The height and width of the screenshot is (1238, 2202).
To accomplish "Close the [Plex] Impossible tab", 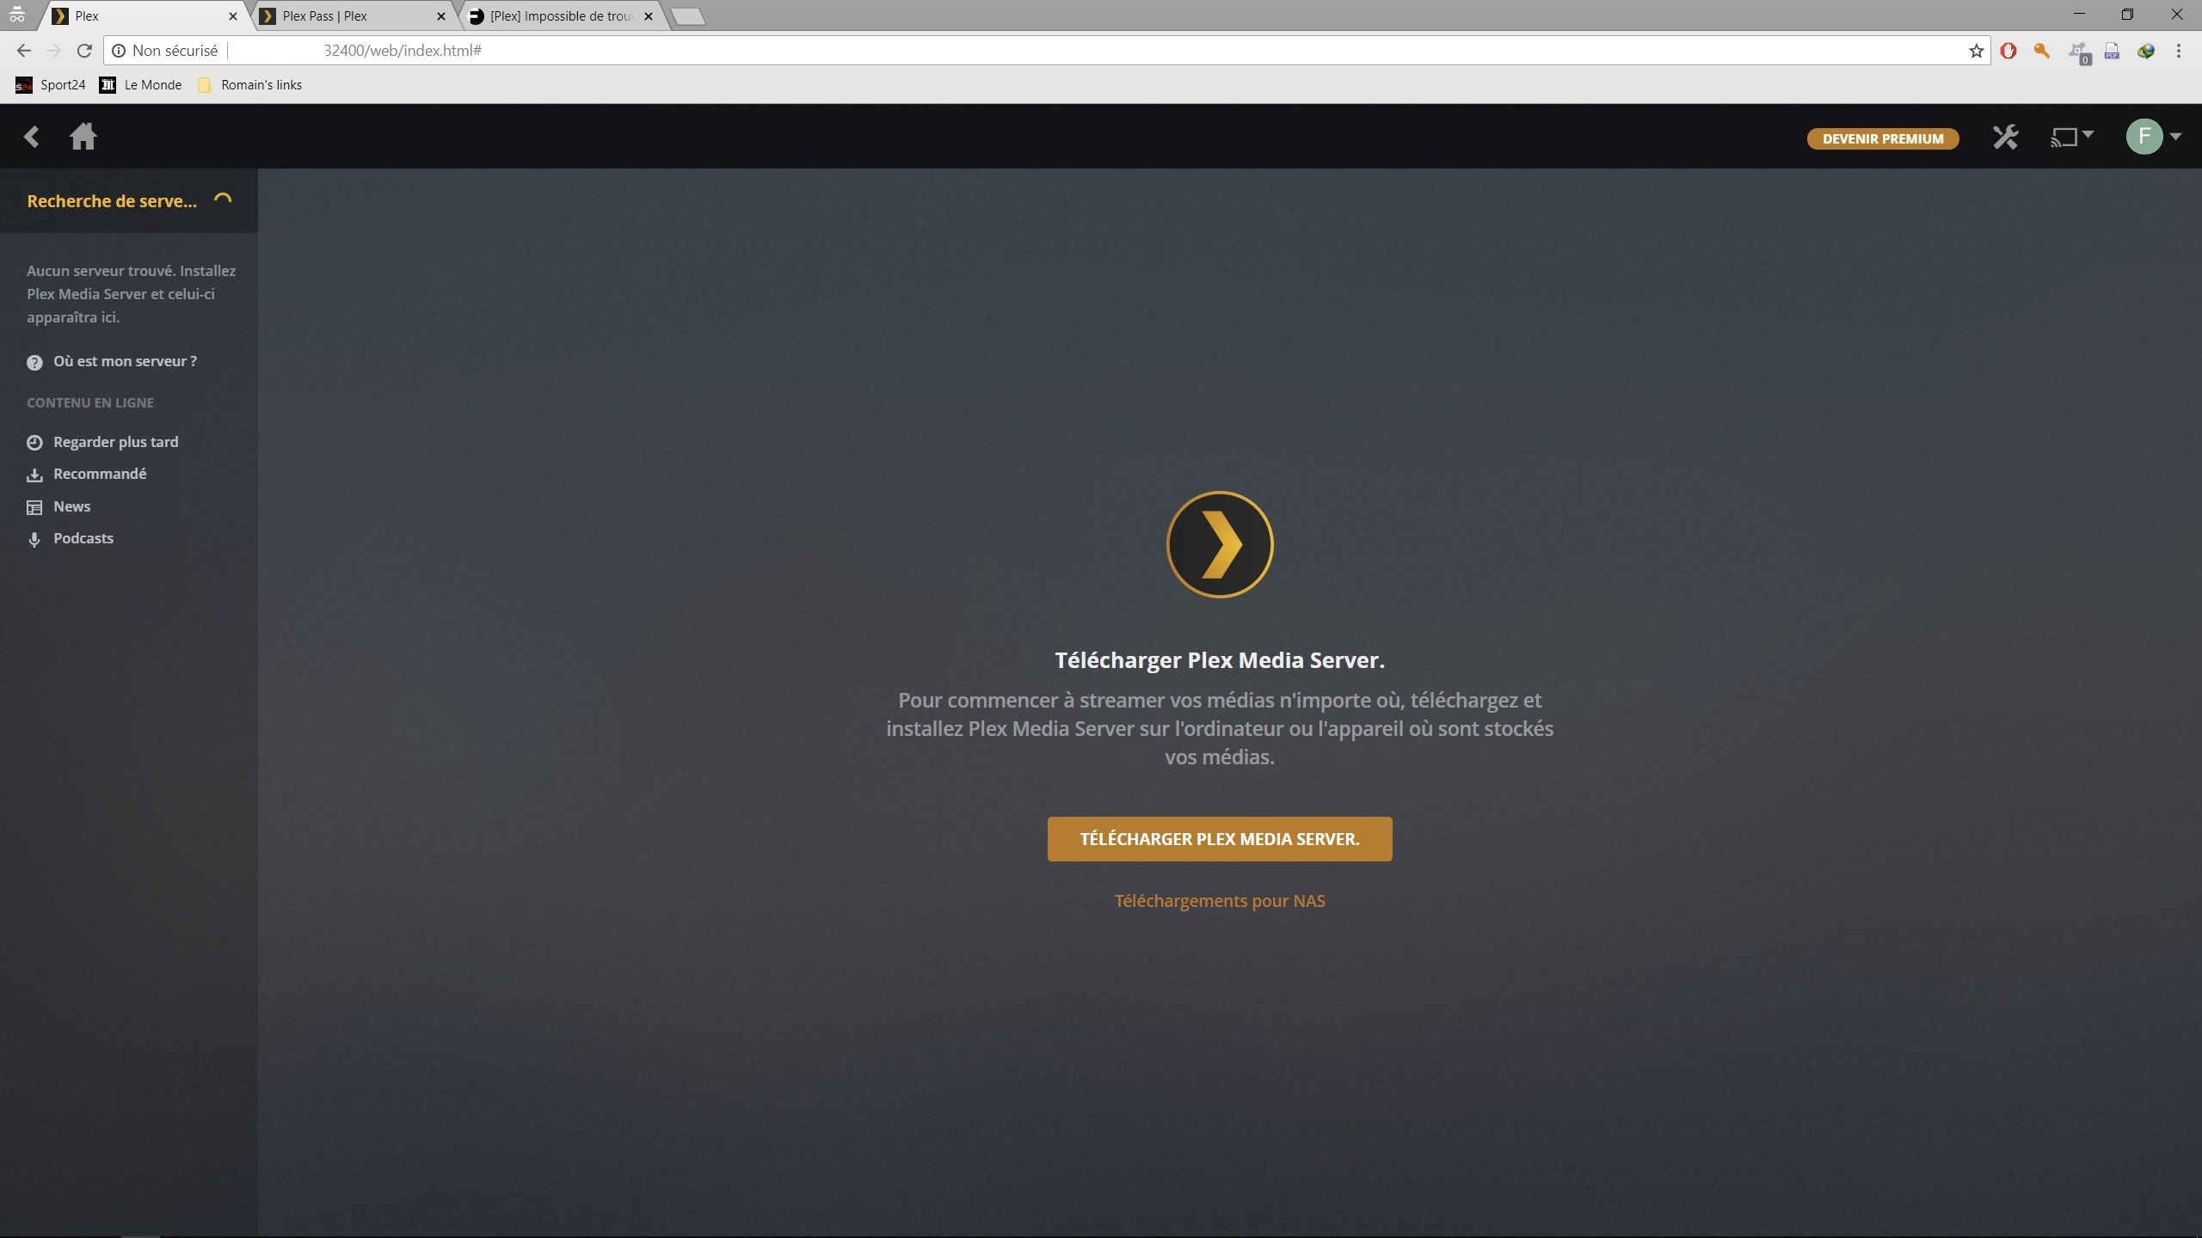I will click(649, 16).
